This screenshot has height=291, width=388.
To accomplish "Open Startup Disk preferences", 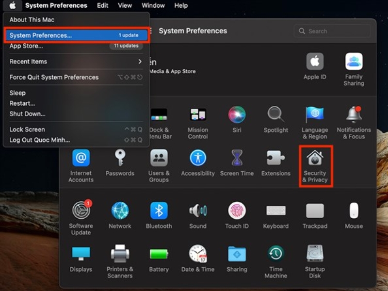I will tap(315, 261).
